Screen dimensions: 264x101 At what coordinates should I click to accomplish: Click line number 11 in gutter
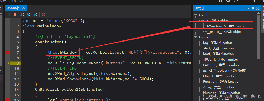click(16, 74)
